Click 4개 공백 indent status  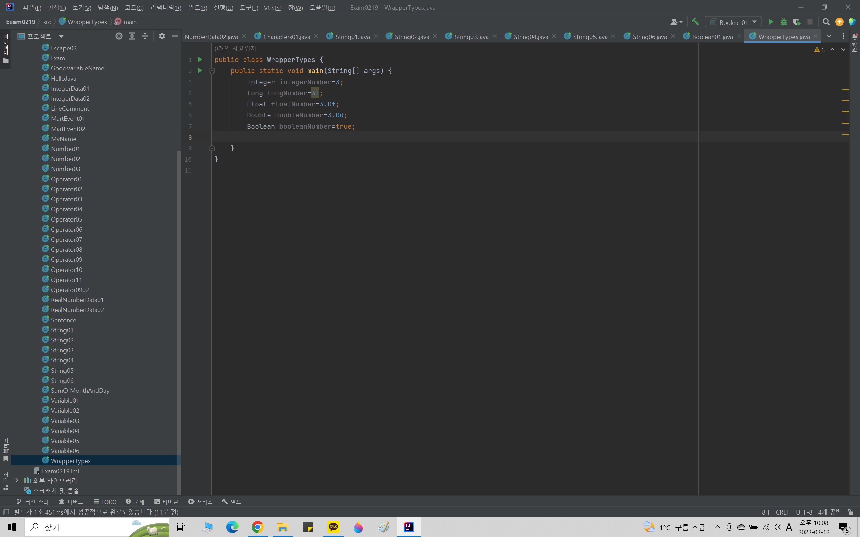[x=830, y=512]
